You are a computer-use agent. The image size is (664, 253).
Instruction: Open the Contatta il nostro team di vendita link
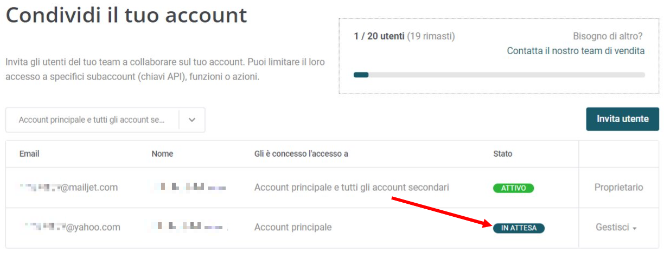point(576,51)
